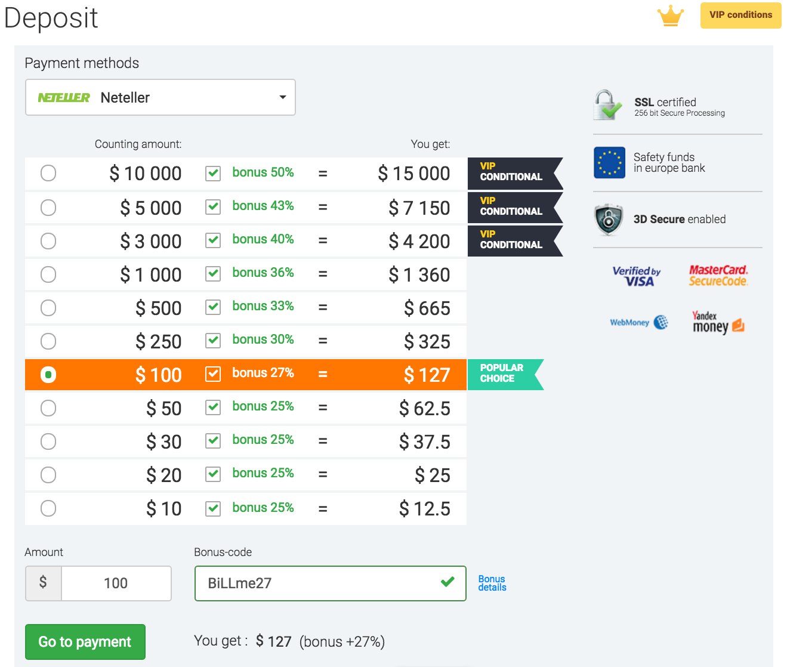Click the Yandex money logo
This screenshot has width=790, height=667.
click(718, 322)
